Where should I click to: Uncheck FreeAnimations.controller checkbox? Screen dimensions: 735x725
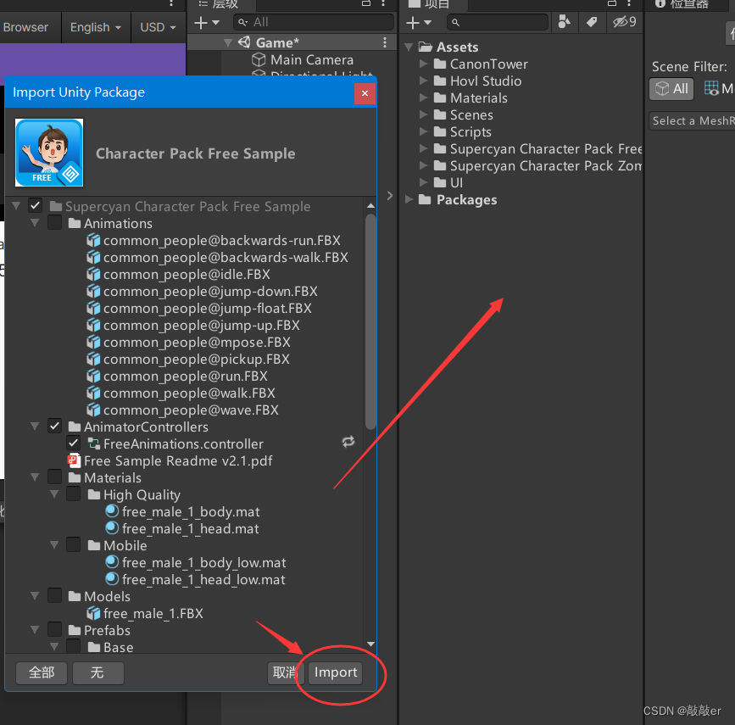click(74, 443)
